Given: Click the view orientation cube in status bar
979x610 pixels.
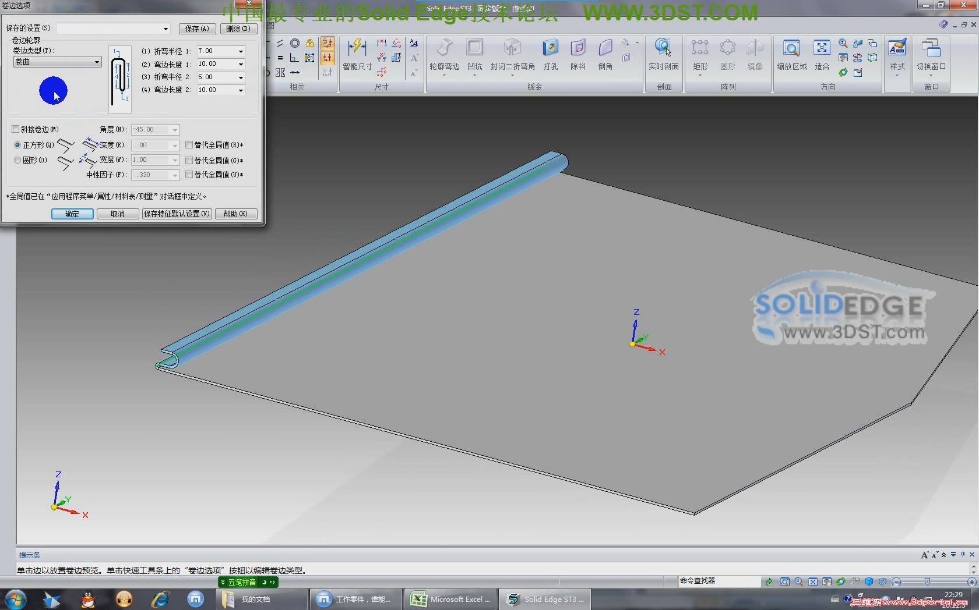Looking at the screenshot, I should (869, 581).
